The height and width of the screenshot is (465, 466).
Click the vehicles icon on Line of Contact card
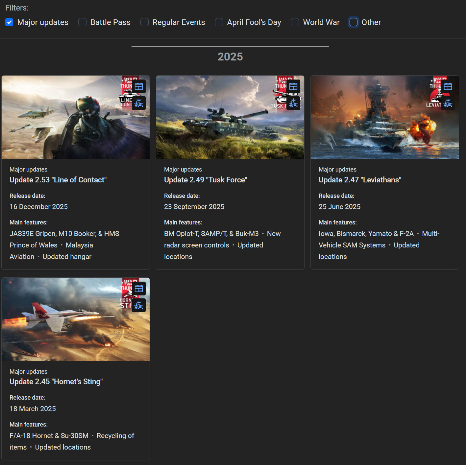pyautogui.click(x=139, y=103)
